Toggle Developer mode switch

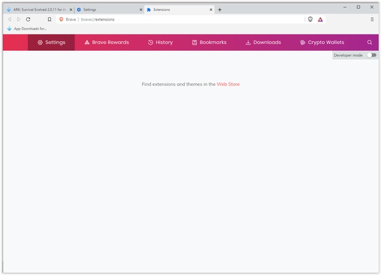372,55
